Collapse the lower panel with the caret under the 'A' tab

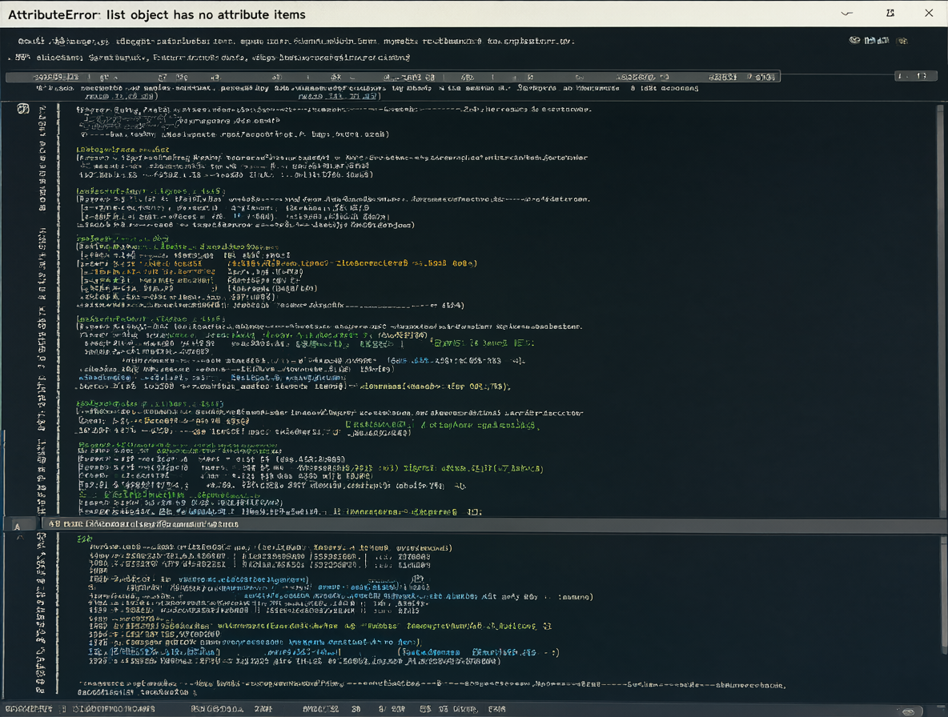coord(20,538)
